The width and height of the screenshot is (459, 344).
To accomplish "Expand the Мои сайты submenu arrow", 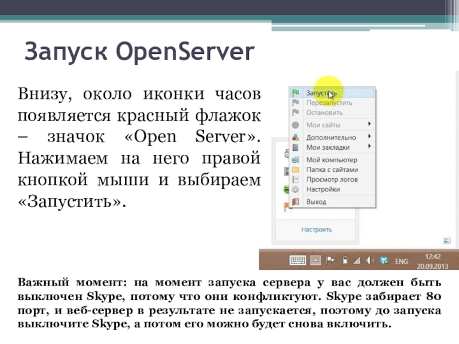I will [369, 124].
